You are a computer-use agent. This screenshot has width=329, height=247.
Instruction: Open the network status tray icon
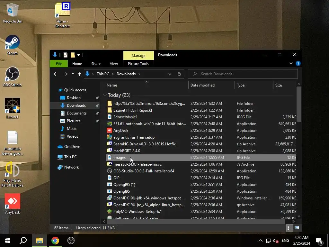[x=268, y=241]
